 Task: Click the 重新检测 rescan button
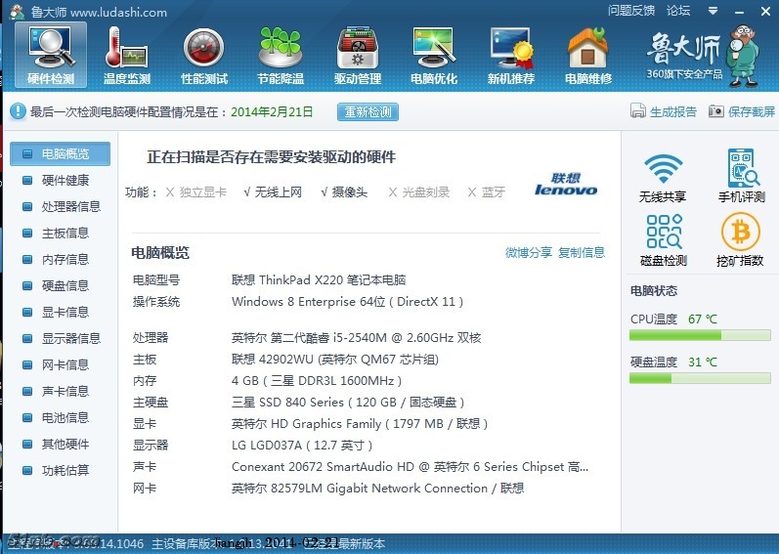[368, 112]
